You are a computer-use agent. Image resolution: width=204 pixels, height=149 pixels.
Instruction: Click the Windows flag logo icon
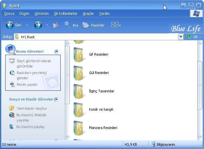[196, 13]
